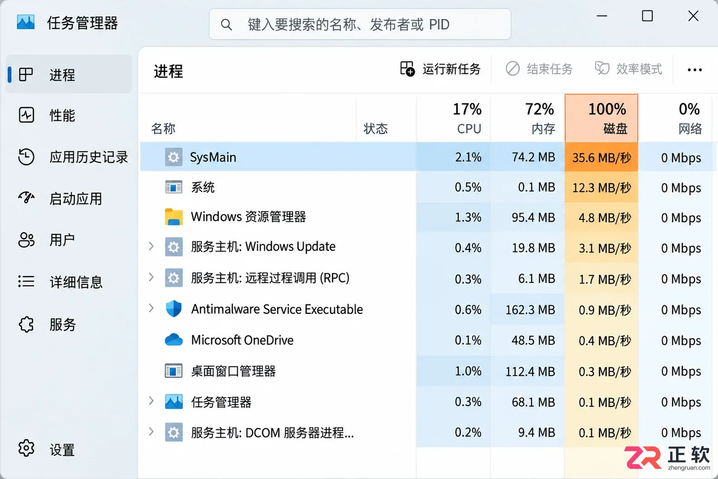This screenshot has width=718, height=479.
Task: Click the 35.6 MB/秒 disk value
Action: tap(601, 158)
